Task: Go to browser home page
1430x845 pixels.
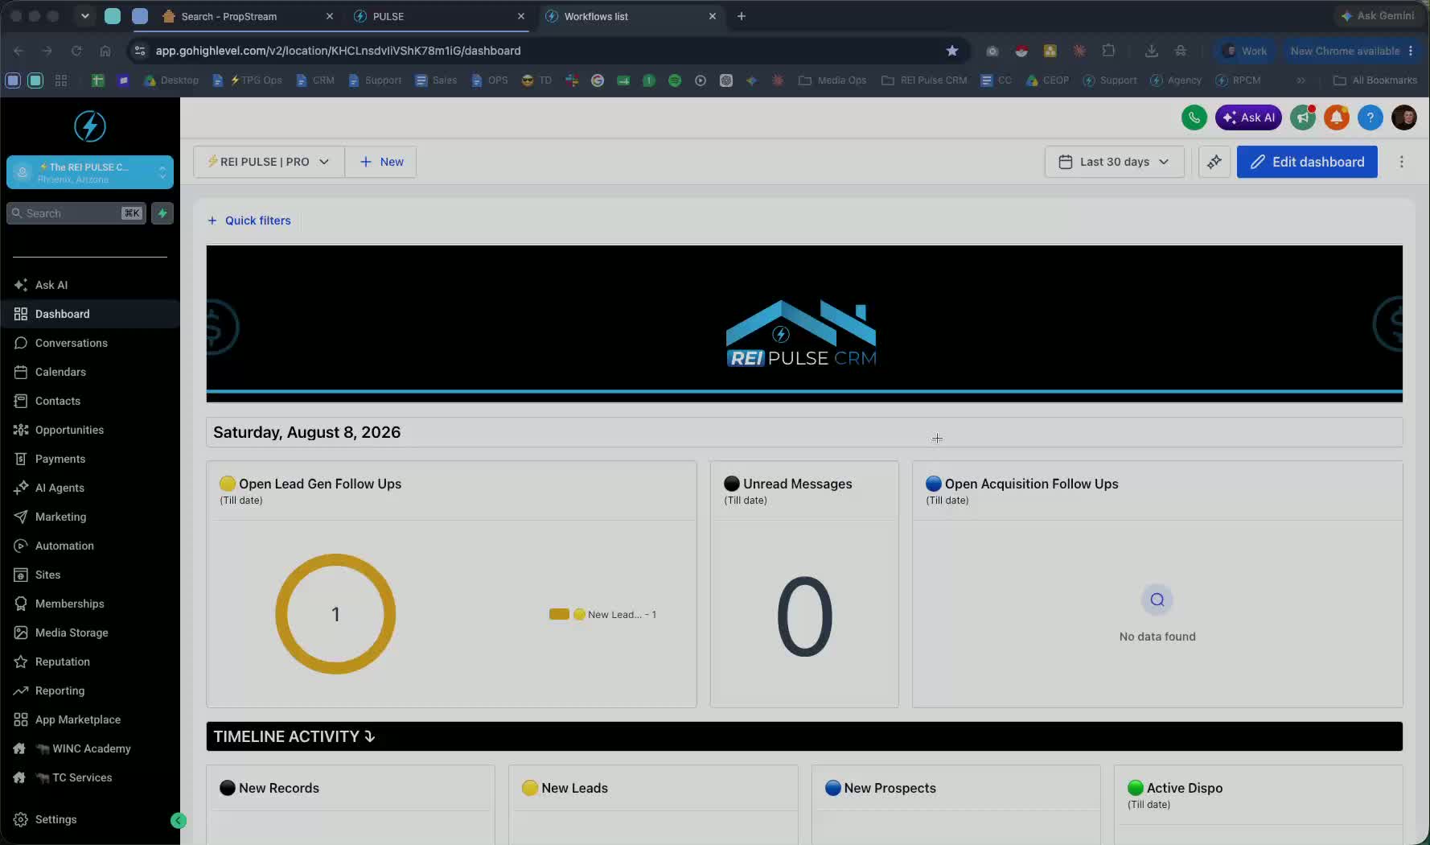Action: [x=105, y=51]
